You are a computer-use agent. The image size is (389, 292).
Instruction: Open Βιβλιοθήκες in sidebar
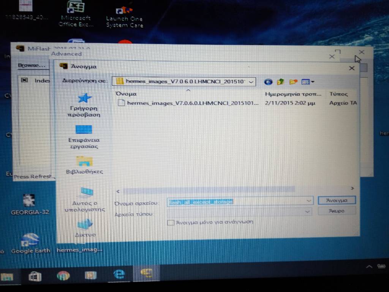pos(84,165)
